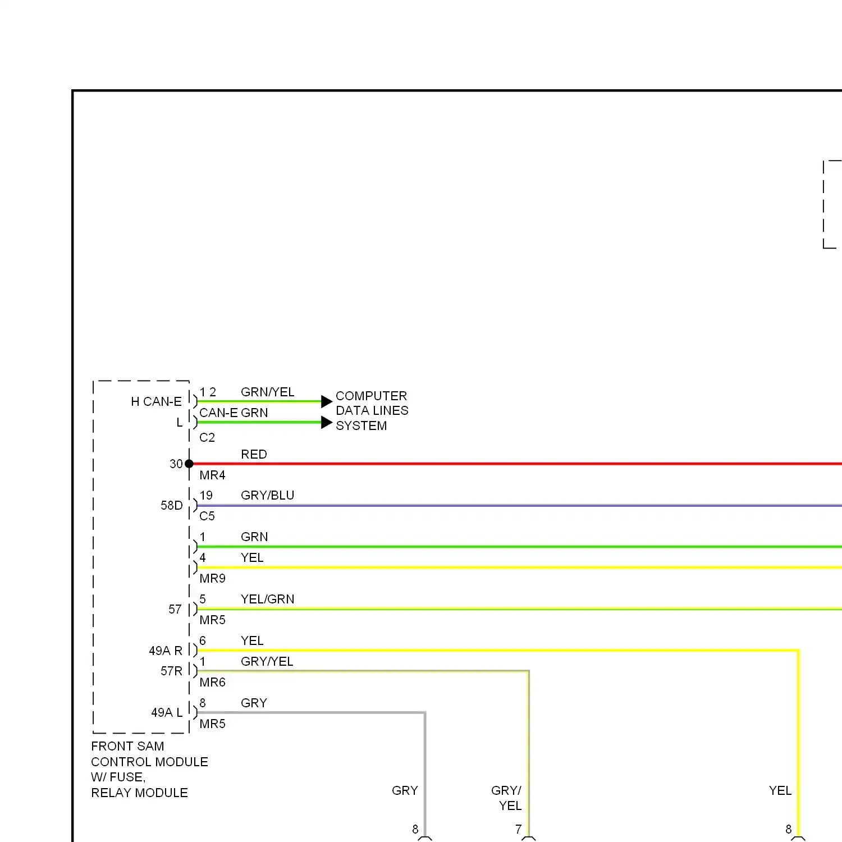
Task: Click the pin 7 number at bottom
Action: (519, 829)
